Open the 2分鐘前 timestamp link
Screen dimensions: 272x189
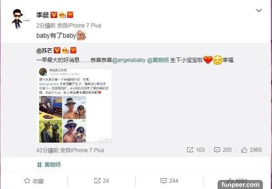(x=46, y=26)
